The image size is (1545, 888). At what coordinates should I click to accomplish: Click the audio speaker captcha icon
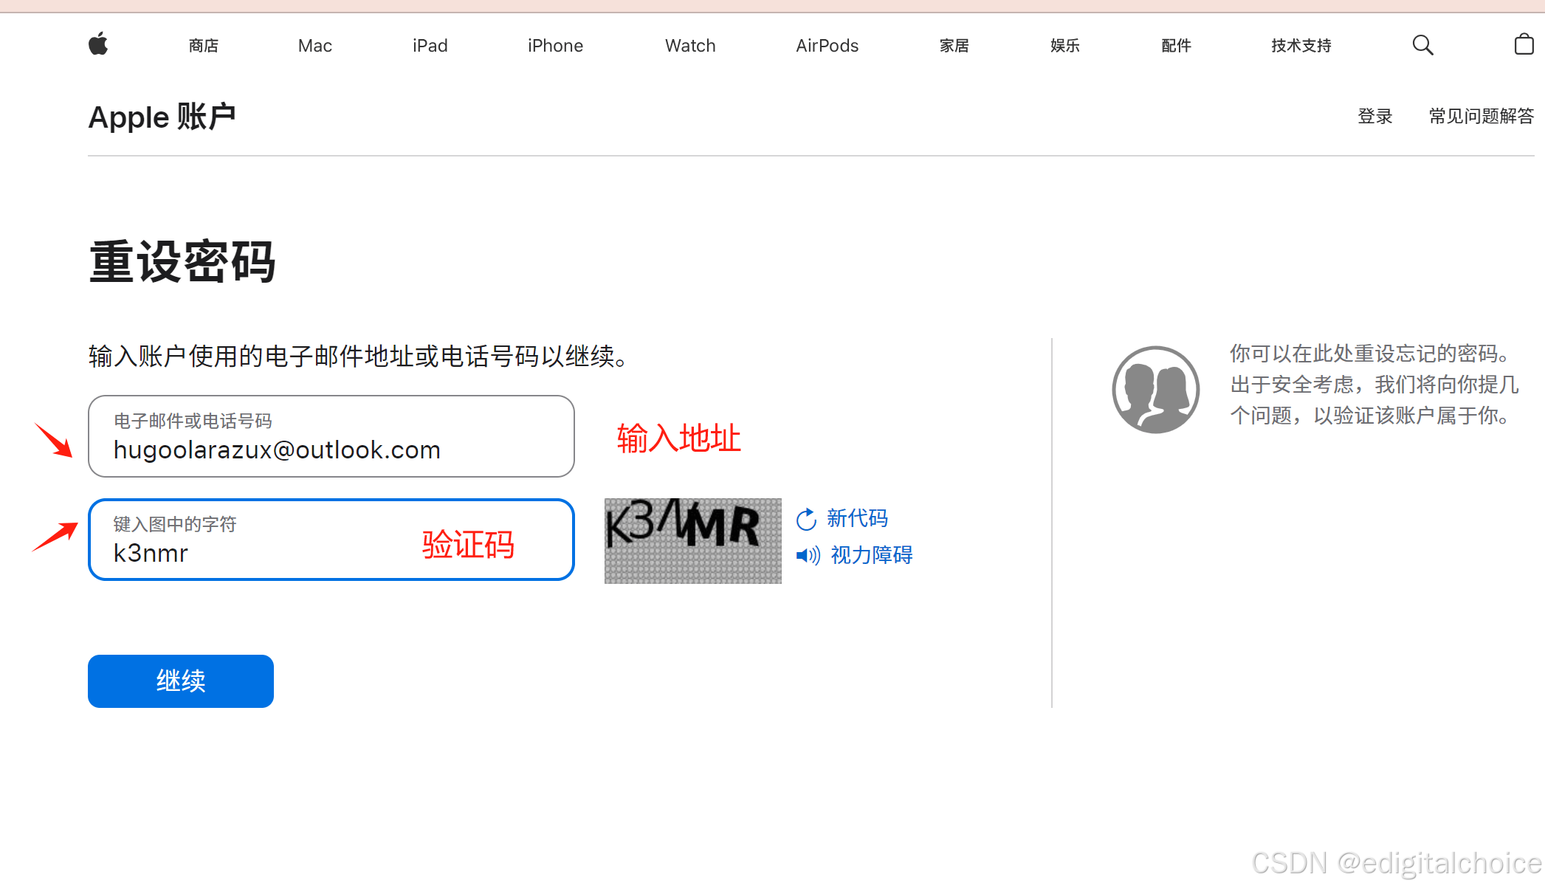click(x=808, y=555)
